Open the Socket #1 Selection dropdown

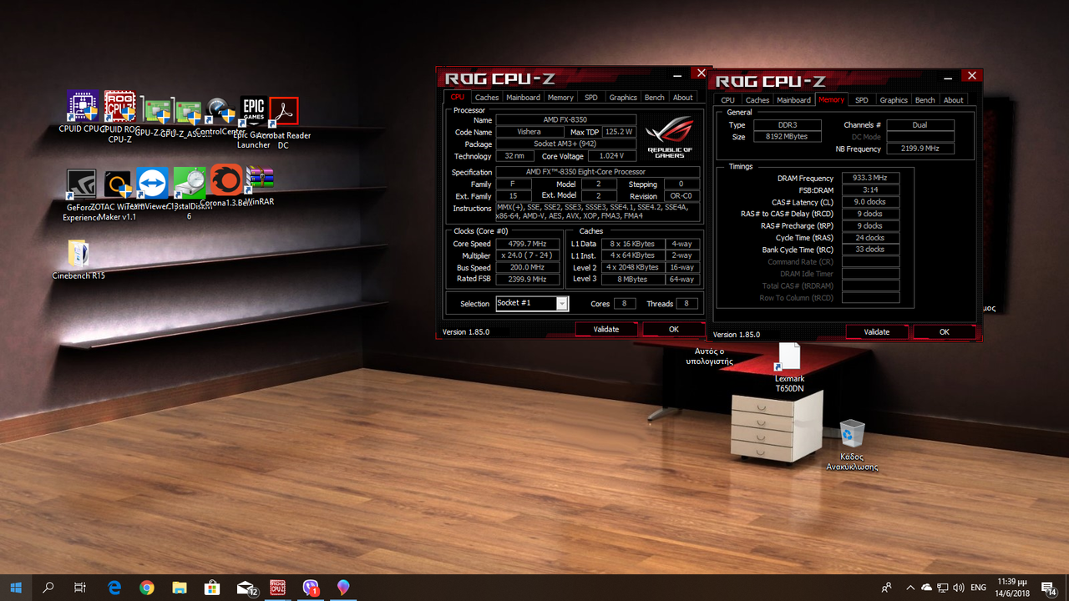(x=532, y=303)
